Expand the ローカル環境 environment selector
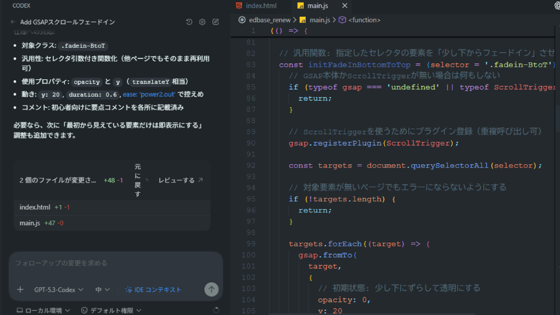The image size is (560, 315). point(43,310)
